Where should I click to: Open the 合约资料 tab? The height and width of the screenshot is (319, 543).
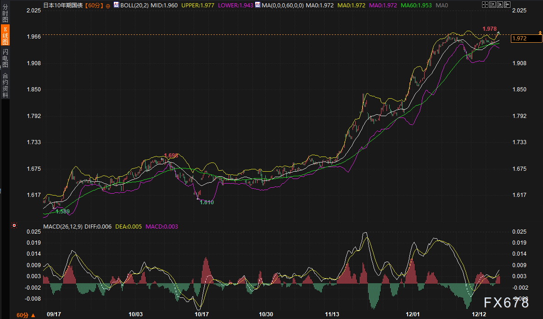[5, 85]
